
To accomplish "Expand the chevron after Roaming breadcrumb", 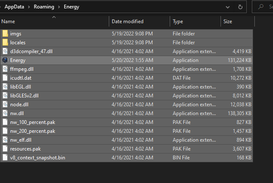I will (x=58, y=7).
